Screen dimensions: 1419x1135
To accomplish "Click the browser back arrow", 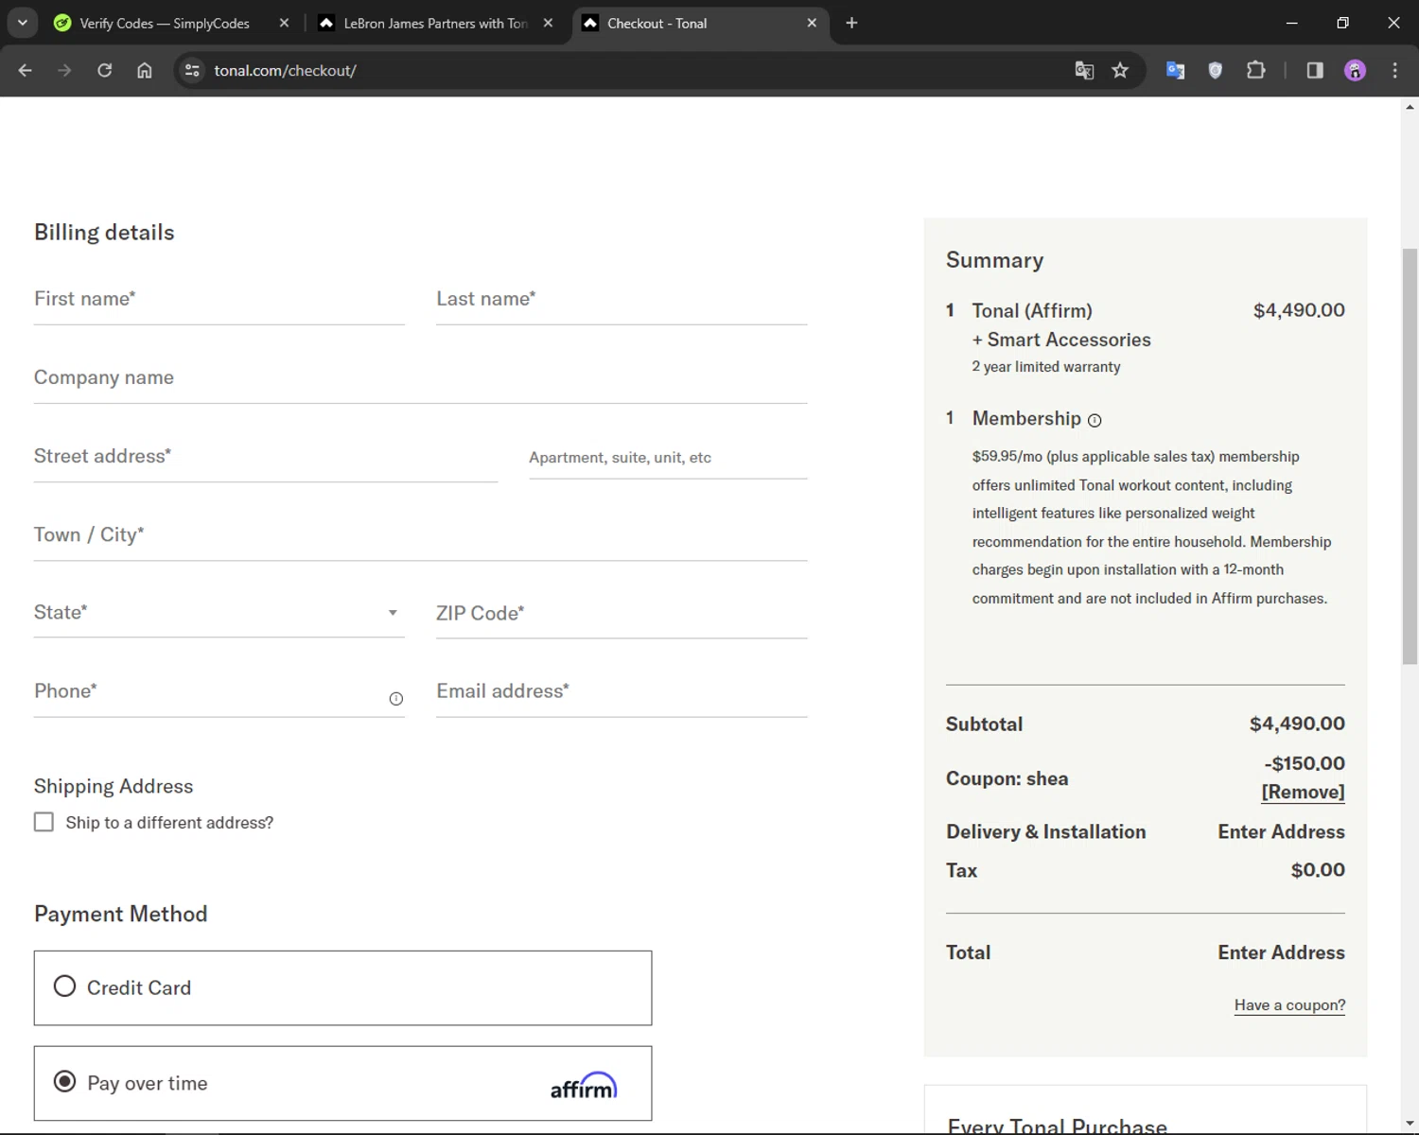I will (x=26, y=70).
